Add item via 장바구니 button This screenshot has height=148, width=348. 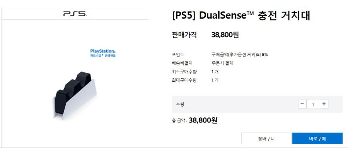coord(266,139)
